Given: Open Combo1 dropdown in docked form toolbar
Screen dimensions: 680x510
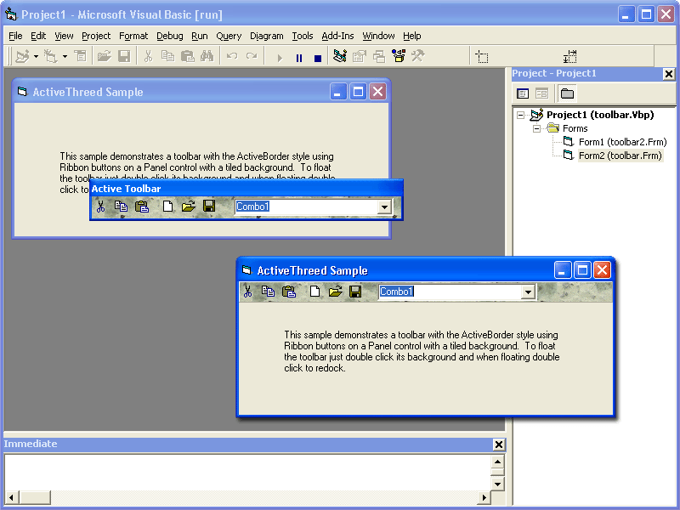Looking at the screenshot, I should (x=528, y=292).
